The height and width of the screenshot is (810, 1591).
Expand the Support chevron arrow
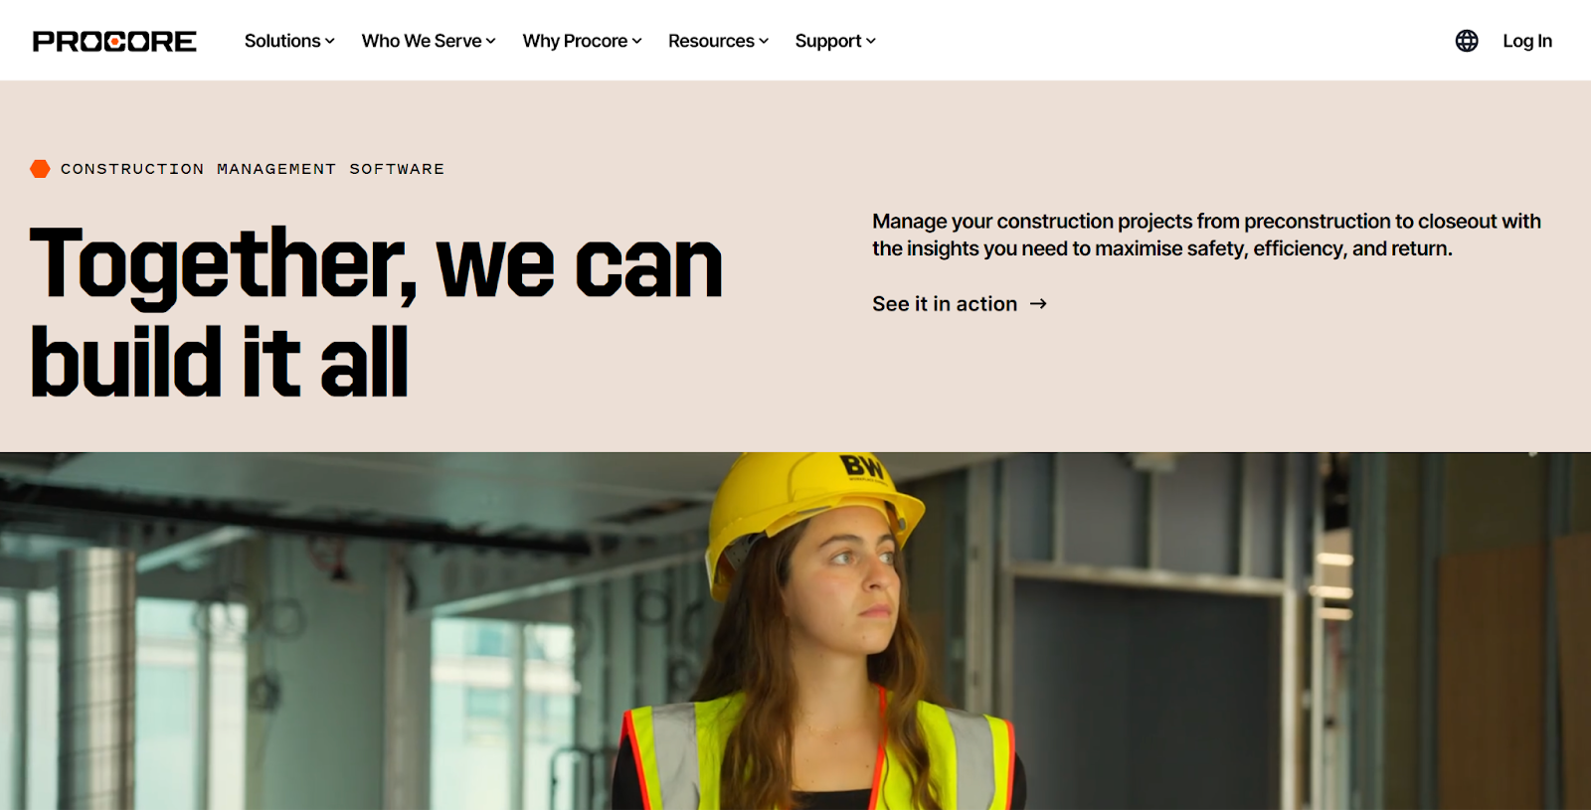click(x=871, y=42)
